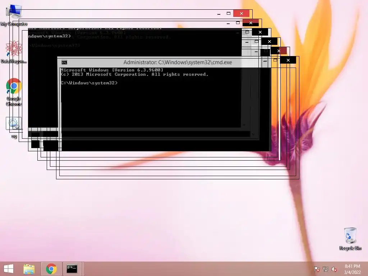Screen dimensions: 368x276
Task: Select the gear file icon labeled og
Action: [14, 128]
